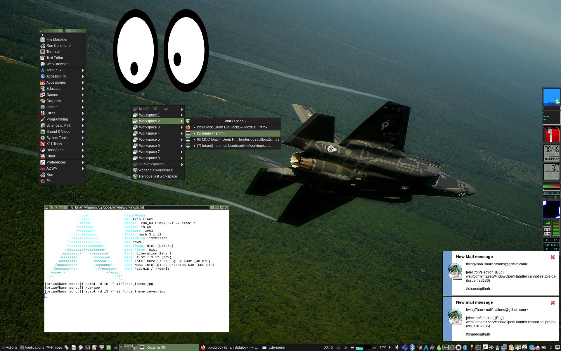Open the Arch Linux tray icon
This screenshot has height=351, width=561.
coord(426,347)
